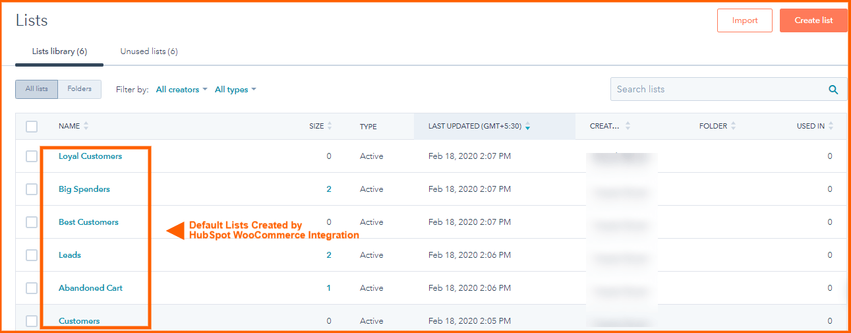Sort by Folder column arrows
This screenshot has width=851, height=333.
pos(734,126)
